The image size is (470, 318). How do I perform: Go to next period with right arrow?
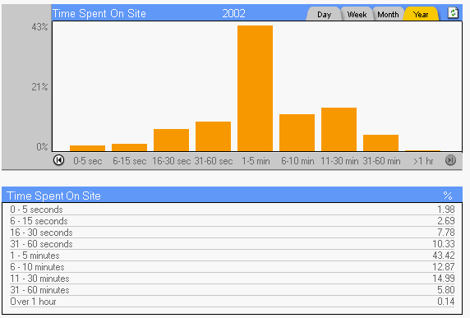click(450, 160)
